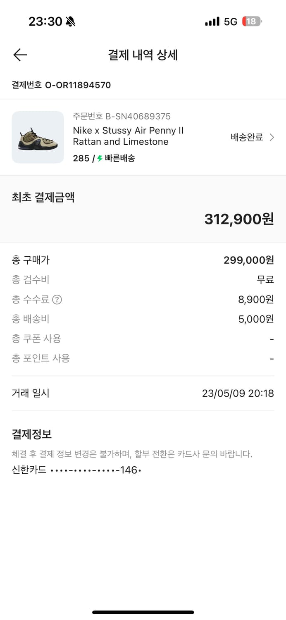Screen dimensions: 286x620
Task: Expand the Nike x Stussy order row
Action: click(x=143, y=137)
